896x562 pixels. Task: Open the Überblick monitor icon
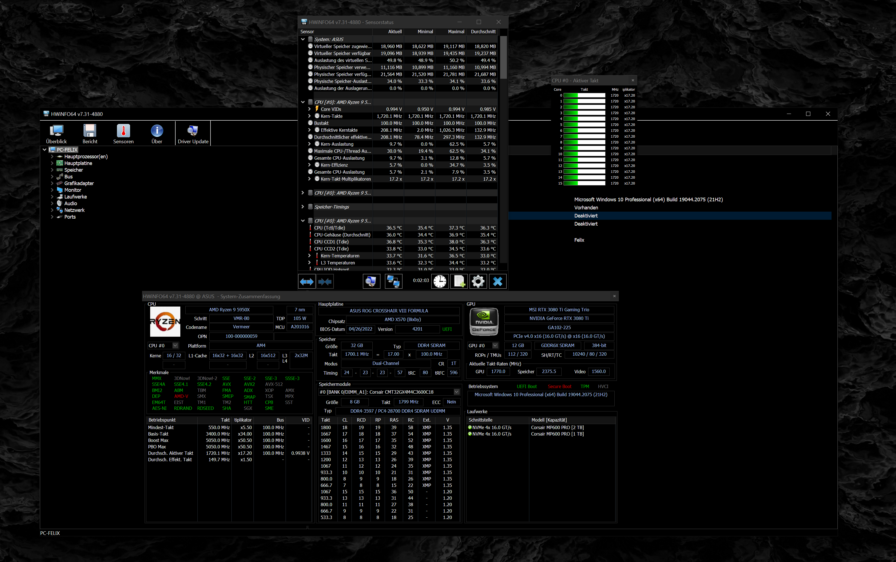tap(56, 134)
